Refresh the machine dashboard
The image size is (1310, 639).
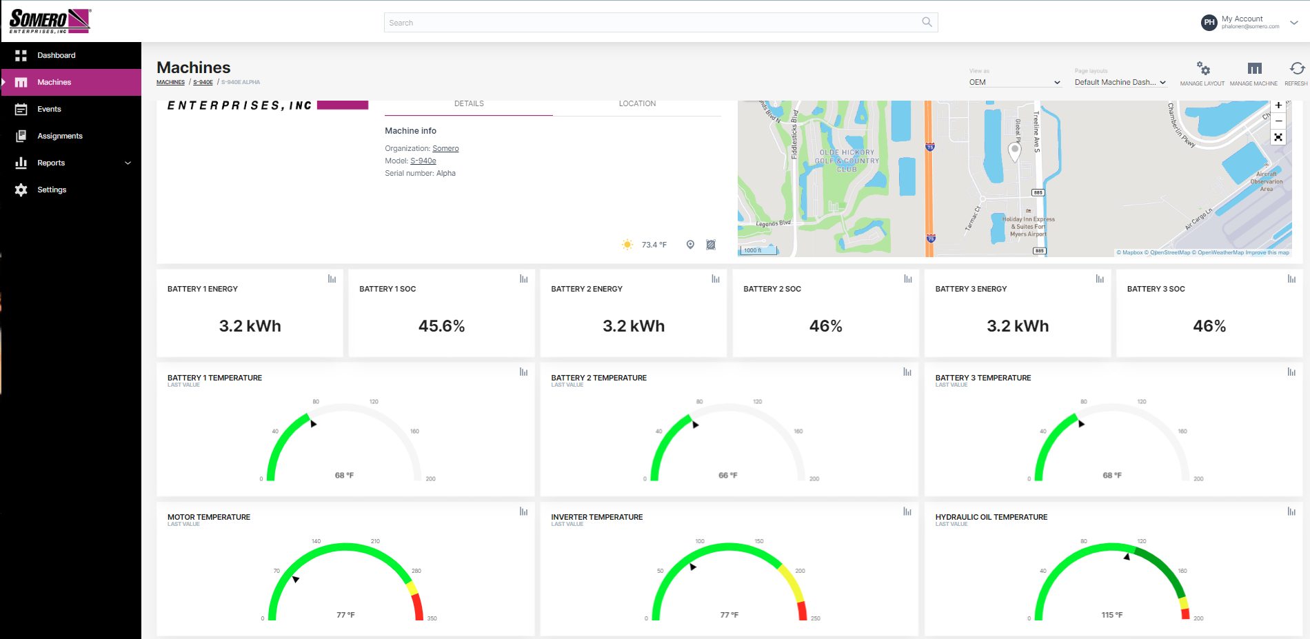coord(1296,70)
